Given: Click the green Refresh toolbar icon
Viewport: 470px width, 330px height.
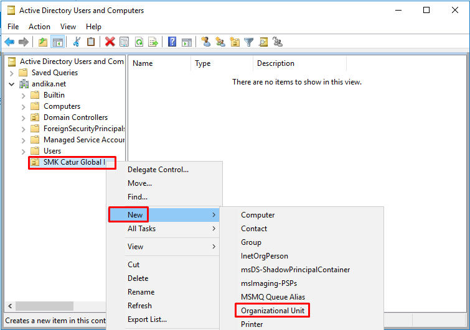Looking at the screenshot, I should pyautogui.click(x=139, y=42).
